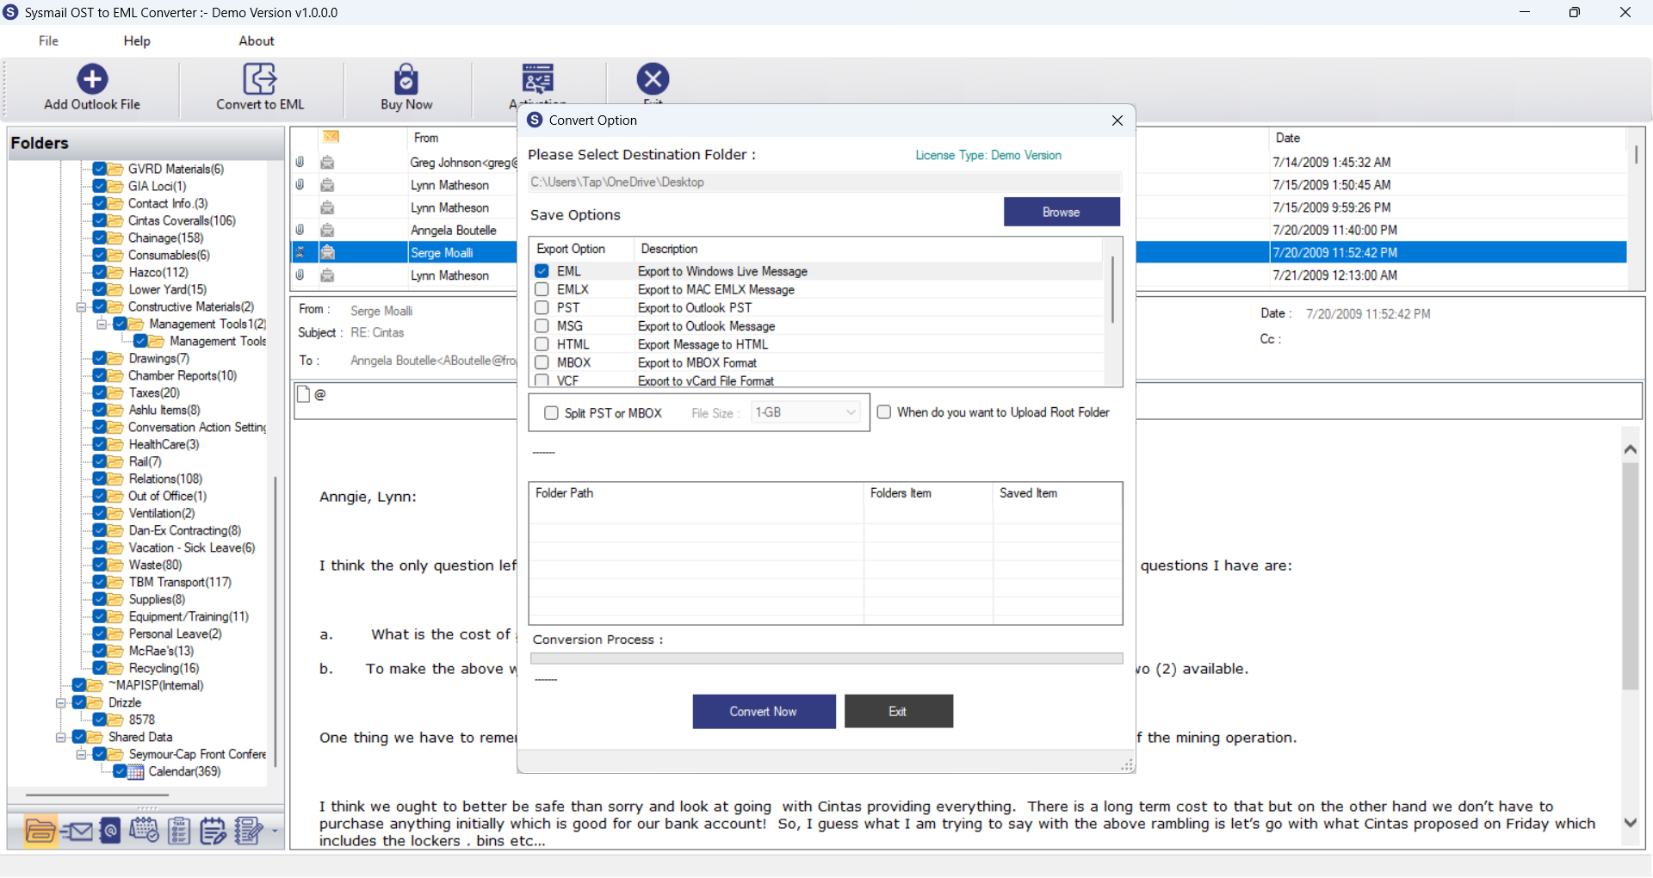Click the Convert Now button
Screen dimensions: 1653x878
coord(764,712)
